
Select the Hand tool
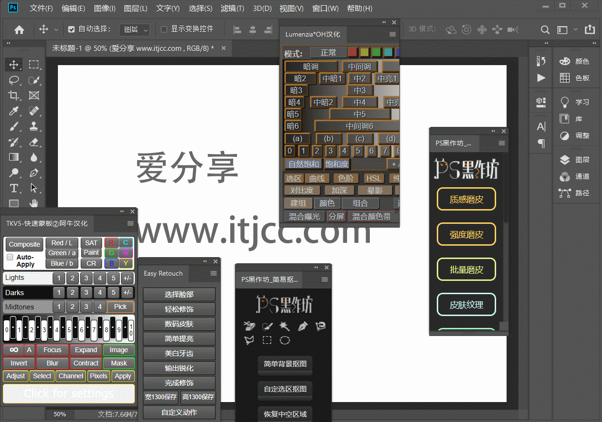pyautogui.click(x=34, y=203)
